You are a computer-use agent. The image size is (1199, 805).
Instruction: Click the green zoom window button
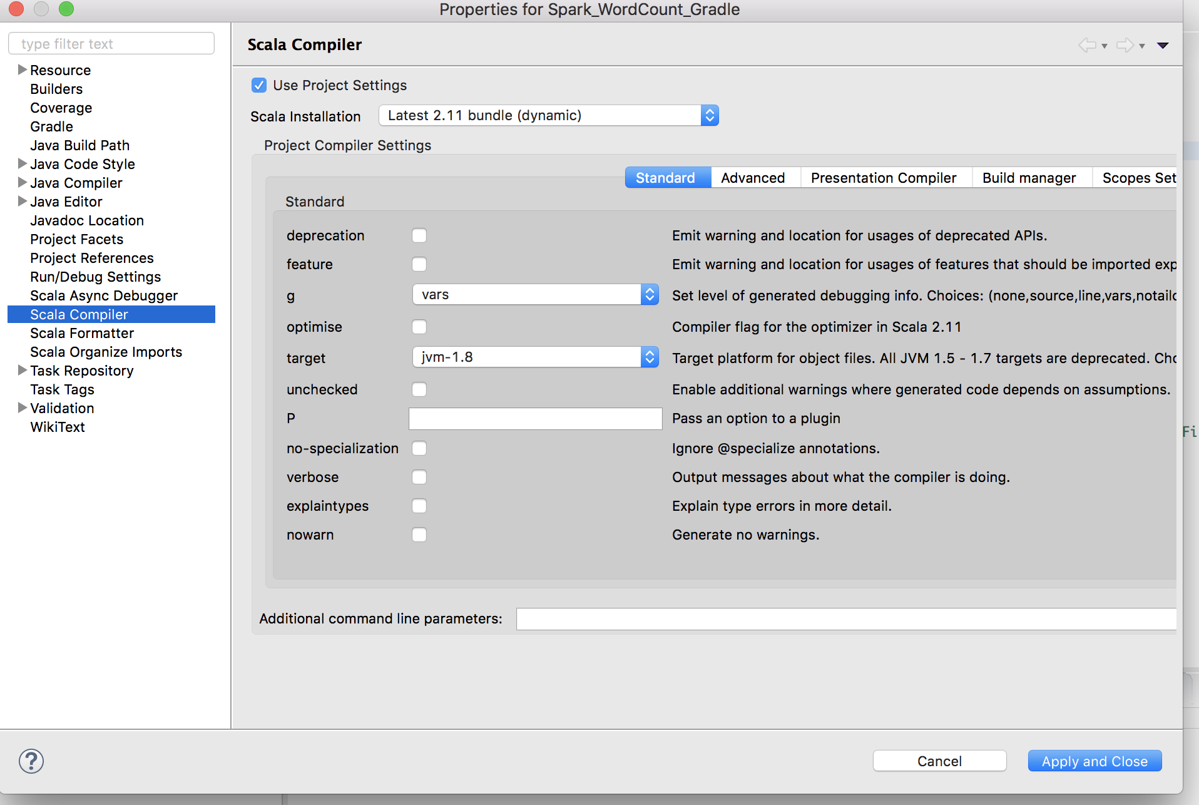click(x=66, y=8)
